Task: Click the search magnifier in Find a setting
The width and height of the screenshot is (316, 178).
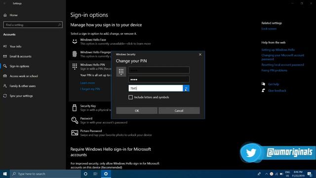Action: pos(59,25)
